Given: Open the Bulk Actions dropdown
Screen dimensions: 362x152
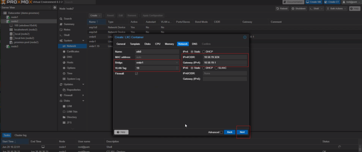Looking at the screenshot, I should point(337,8).
